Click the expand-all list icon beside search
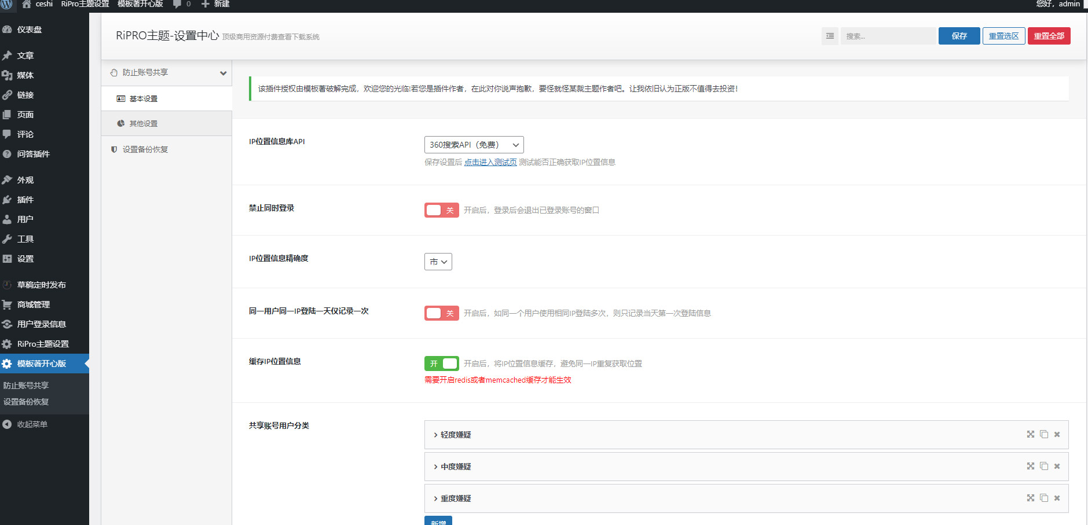This screenshot has height=525, width=1088. pos(830,36)
